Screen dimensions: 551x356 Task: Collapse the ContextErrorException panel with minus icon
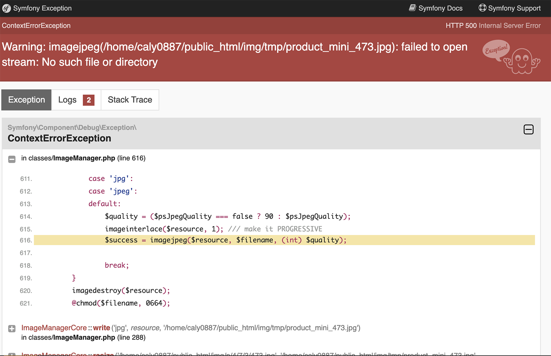528,130
